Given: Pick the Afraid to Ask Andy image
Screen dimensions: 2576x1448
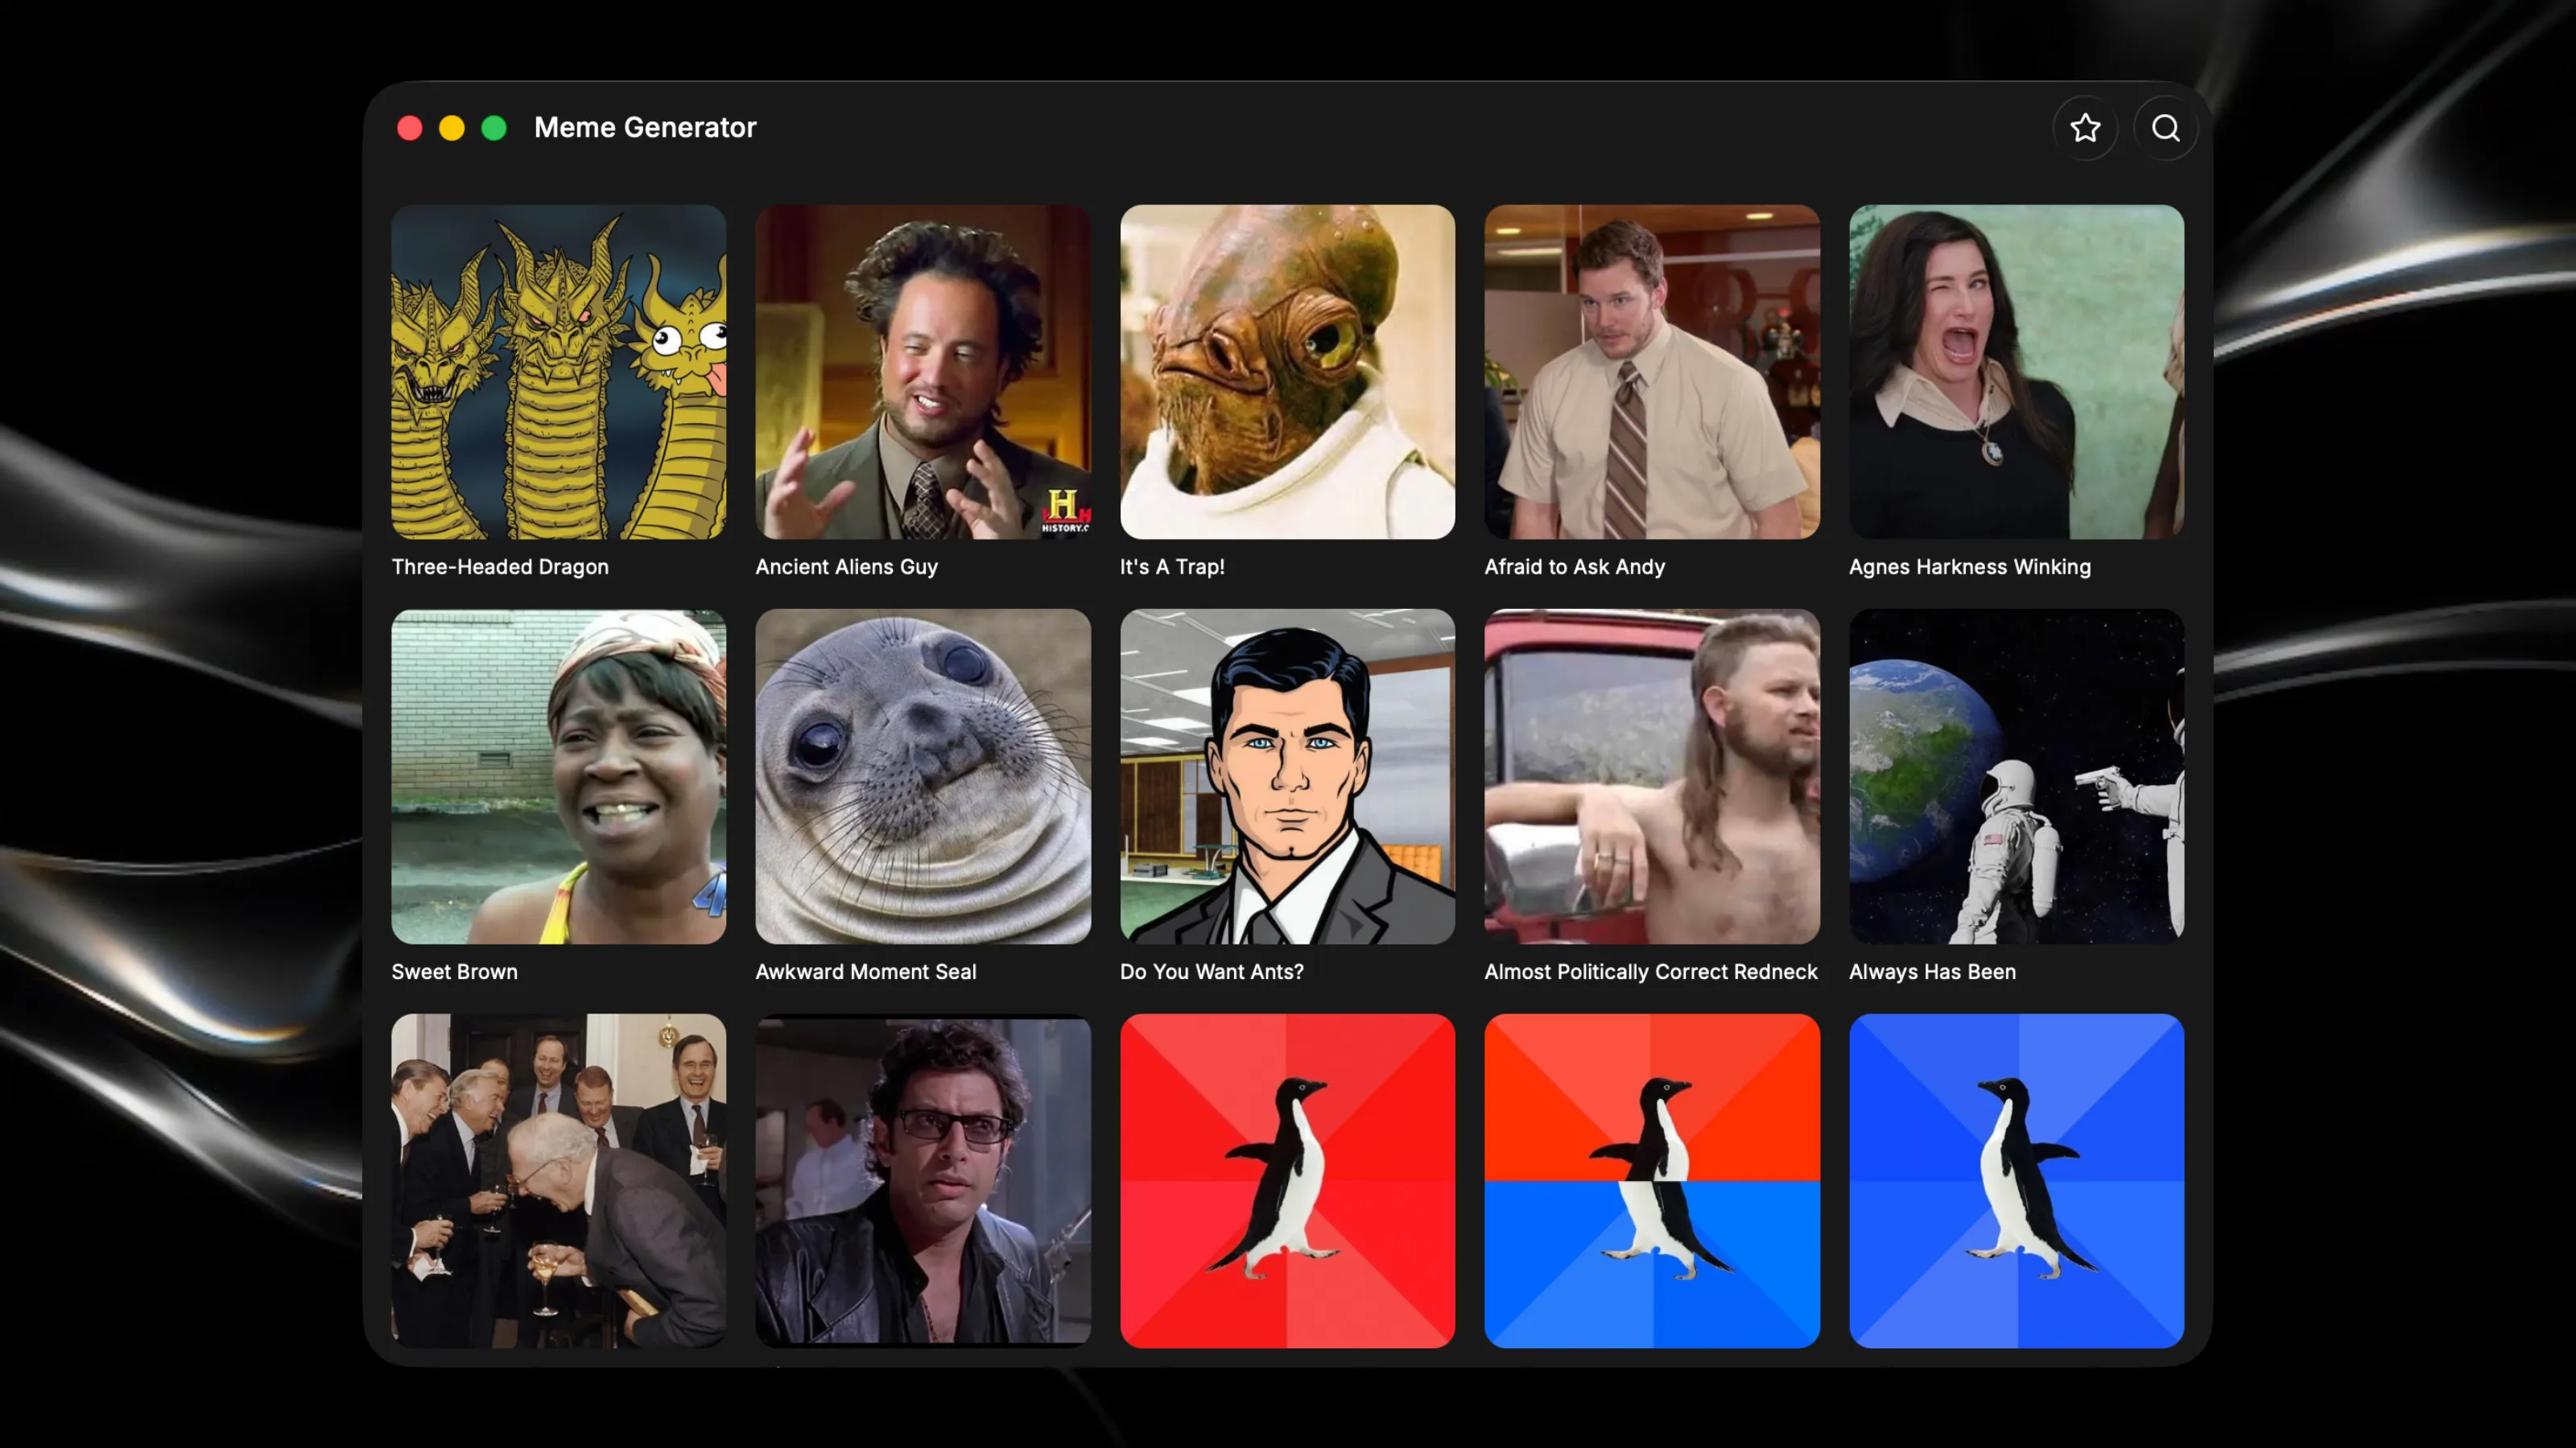Looking at the screenshot, I should coord(1652,372).
